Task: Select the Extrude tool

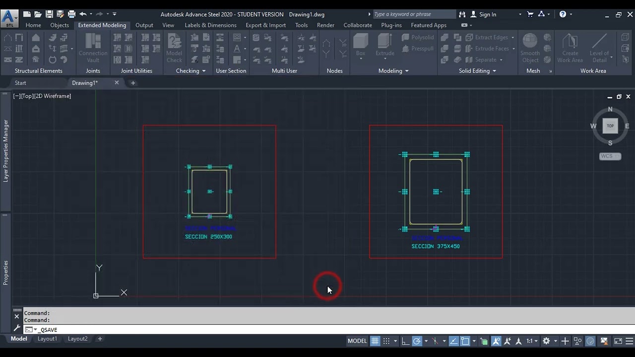Action: pyautogui.click(x=385, y=46)
